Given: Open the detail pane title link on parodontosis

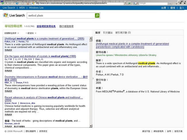Looking at the screenshot, I should (x=132, y=45).
